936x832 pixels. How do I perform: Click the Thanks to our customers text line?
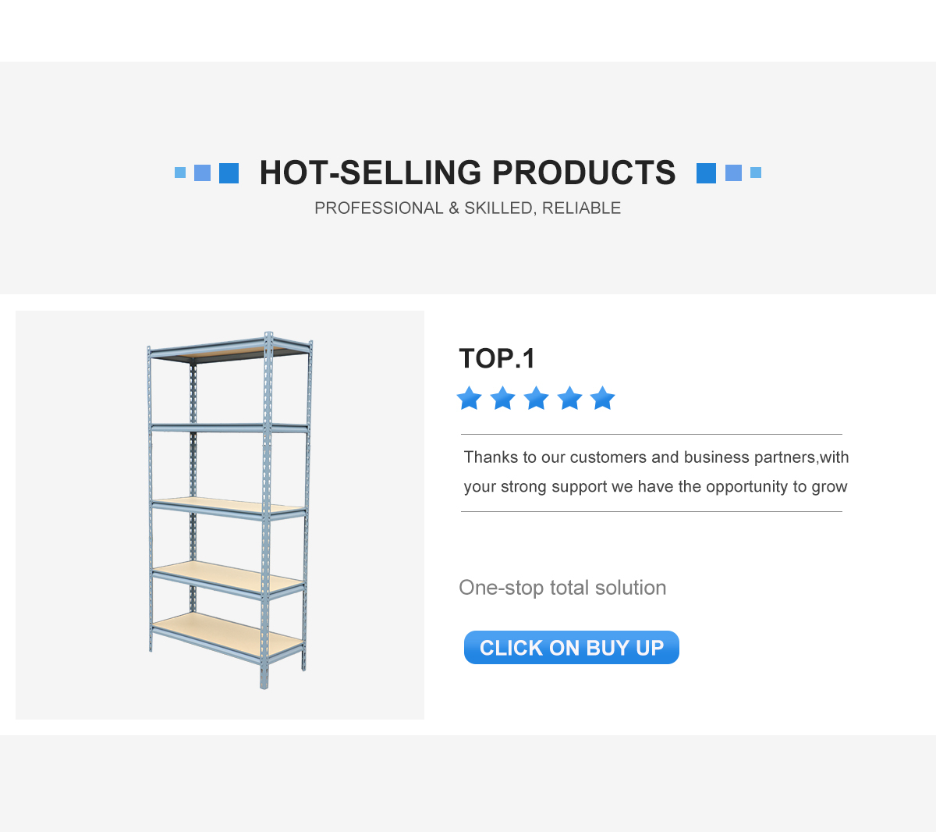(x=656, y=457)
